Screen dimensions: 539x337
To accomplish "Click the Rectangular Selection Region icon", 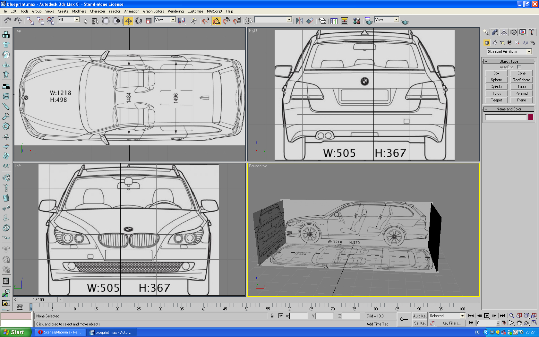I will (x=106, y=21).
